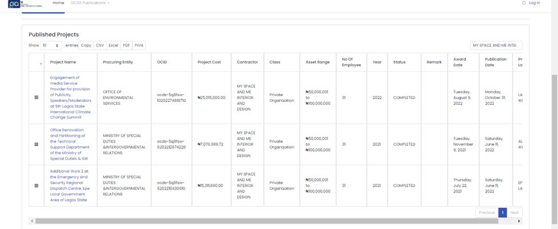The image size is (558, 229).
Task: Select project cost ₦15,311,890.00
Action: [x=210, y=185]
